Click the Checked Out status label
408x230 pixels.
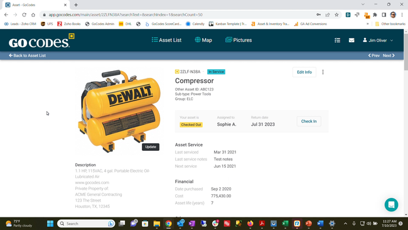point(191,125)
